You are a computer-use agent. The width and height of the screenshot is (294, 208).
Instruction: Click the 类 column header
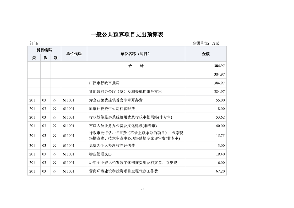(x=34, y=58)
